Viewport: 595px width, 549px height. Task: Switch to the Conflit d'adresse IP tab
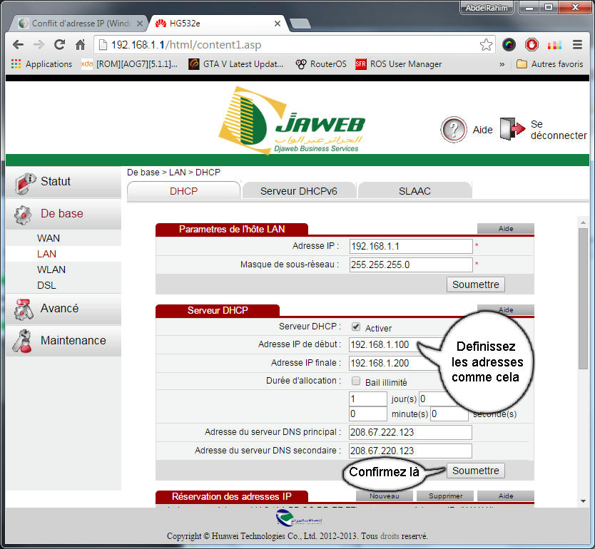pyautogui.click(x=80, y=24)
